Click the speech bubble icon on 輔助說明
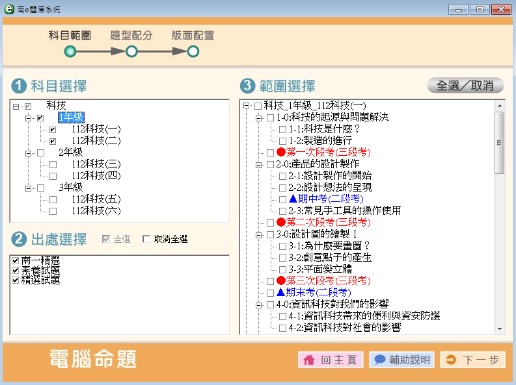The width and height of the screenshot is (516, 385). [x=380, y=360]
